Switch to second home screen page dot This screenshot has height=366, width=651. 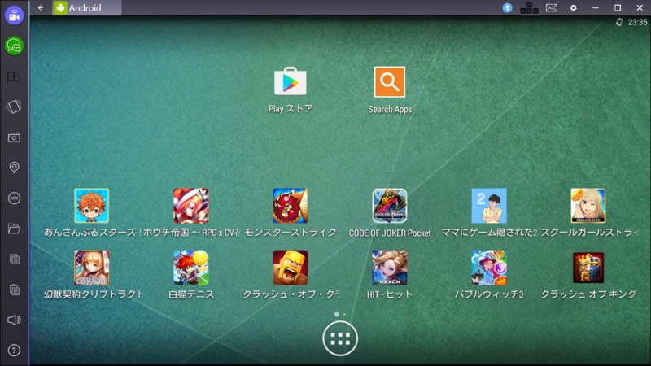click(x=344, y=315)
